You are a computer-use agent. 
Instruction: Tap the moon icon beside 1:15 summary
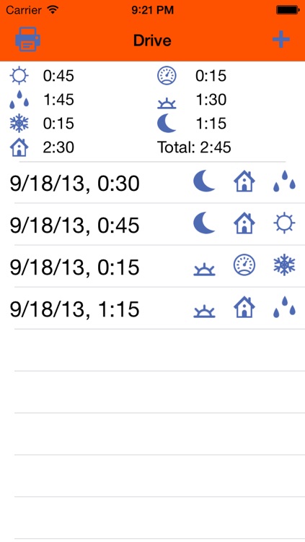[167, 124]
